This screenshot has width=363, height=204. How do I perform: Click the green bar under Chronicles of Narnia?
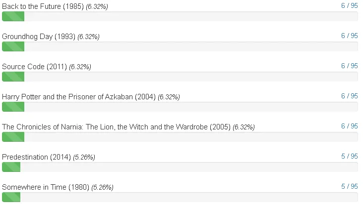point(13,137)
